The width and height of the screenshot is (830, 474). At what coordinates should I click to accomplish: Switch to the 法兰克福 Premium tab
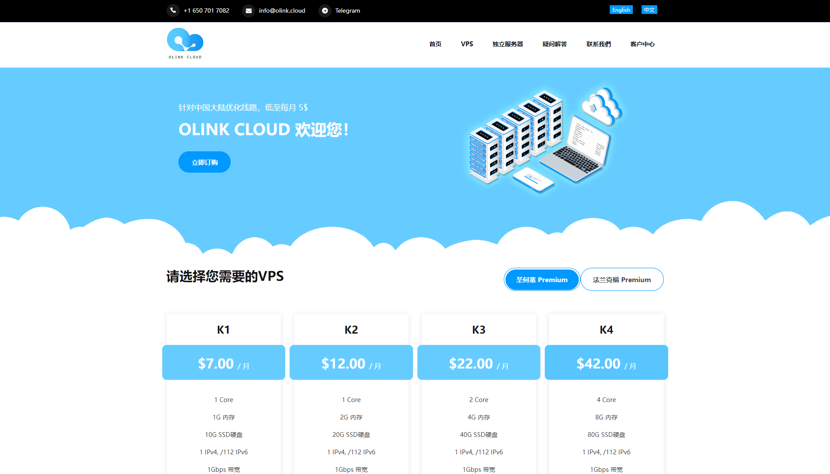pyautogui.click(x=622, y=280)
